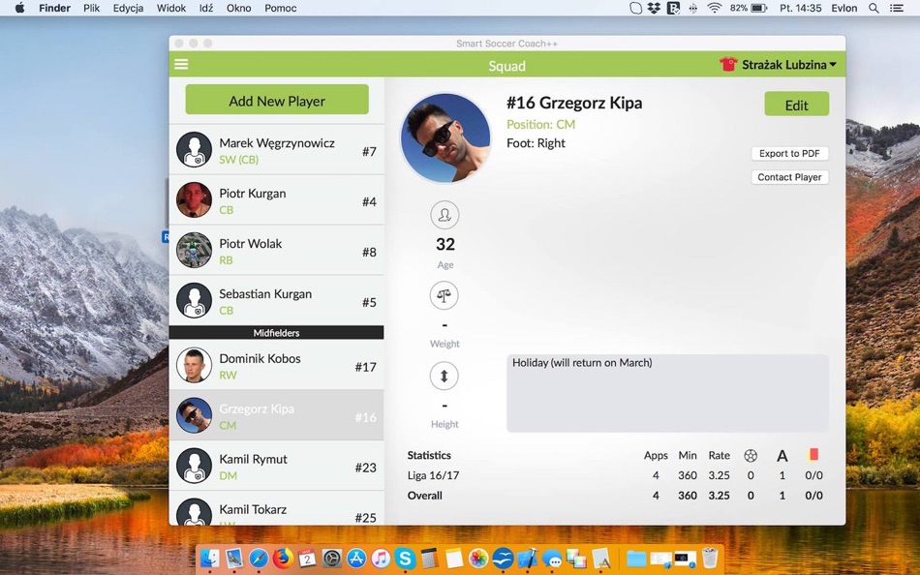Image resolution: width=920 pixels, height=575 pixels.
Task: Open the Widok menu
Action: (x=170, y=8)
